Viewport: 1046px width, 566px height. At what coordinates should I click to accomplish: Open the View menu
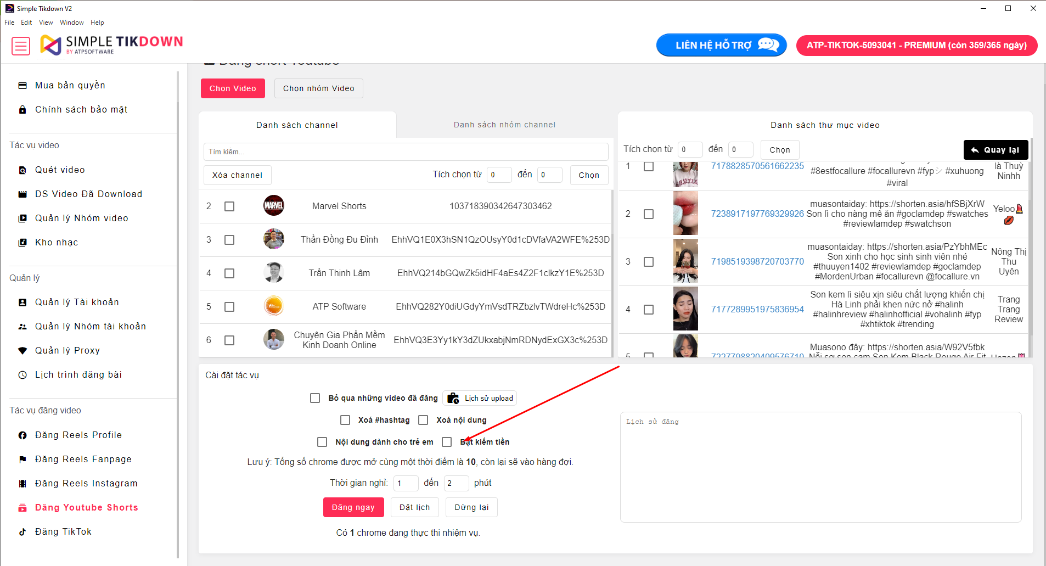pyautogui.click(x=46, y=23)
